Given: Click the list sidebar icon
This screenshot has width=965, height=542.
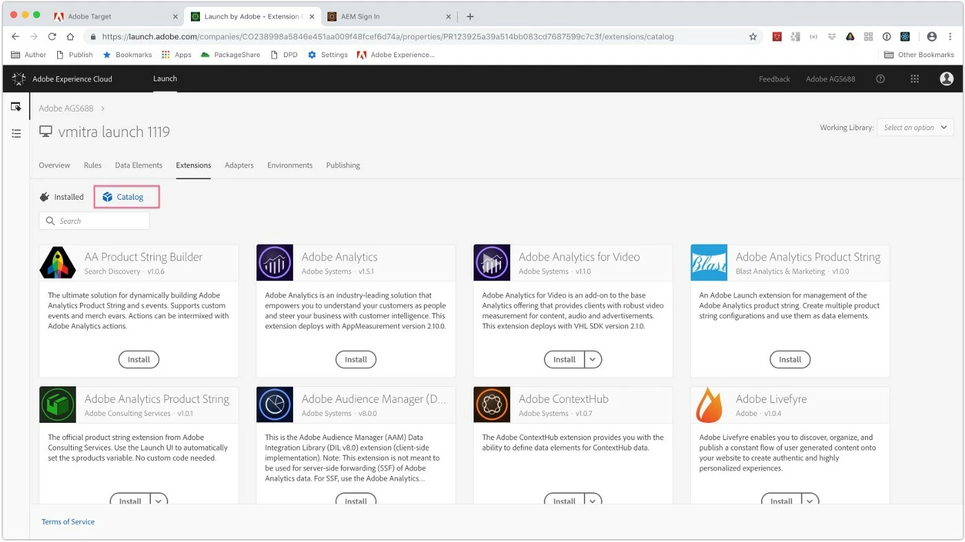Looking at the screenshot, I should 16,133.
